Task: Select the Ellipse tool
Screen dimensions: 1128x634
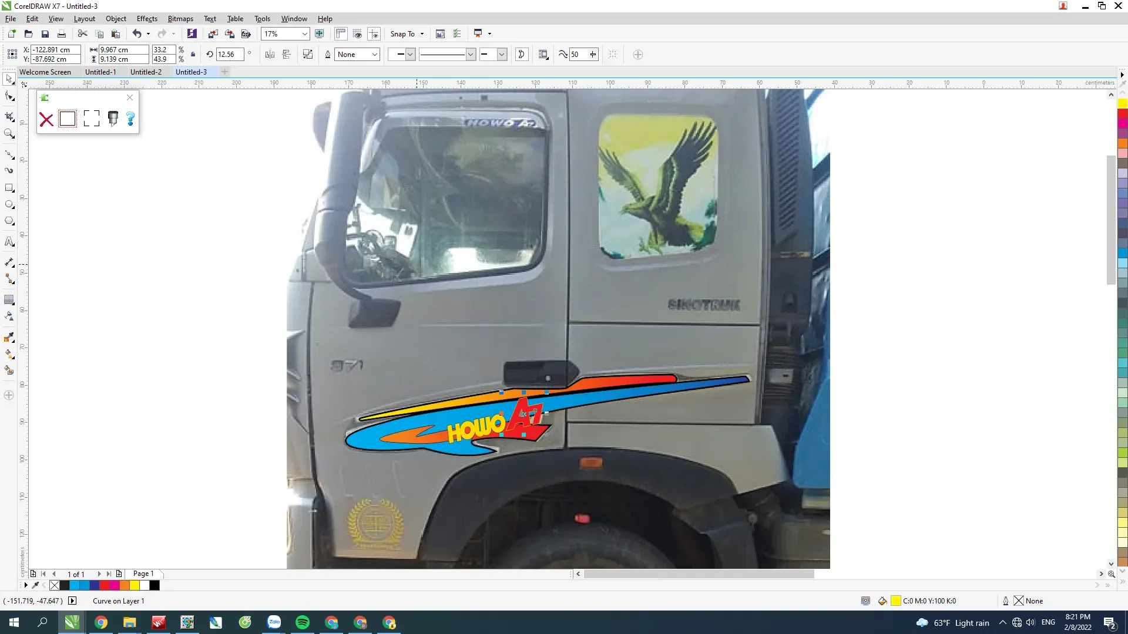Action: pos(9,204)
